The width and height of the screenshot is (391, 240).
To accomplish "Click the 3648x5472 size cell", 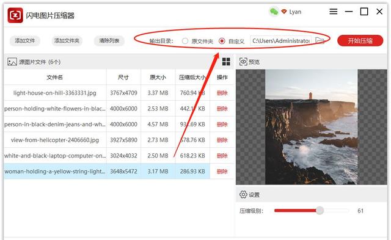I will click(x=123, y=172).
